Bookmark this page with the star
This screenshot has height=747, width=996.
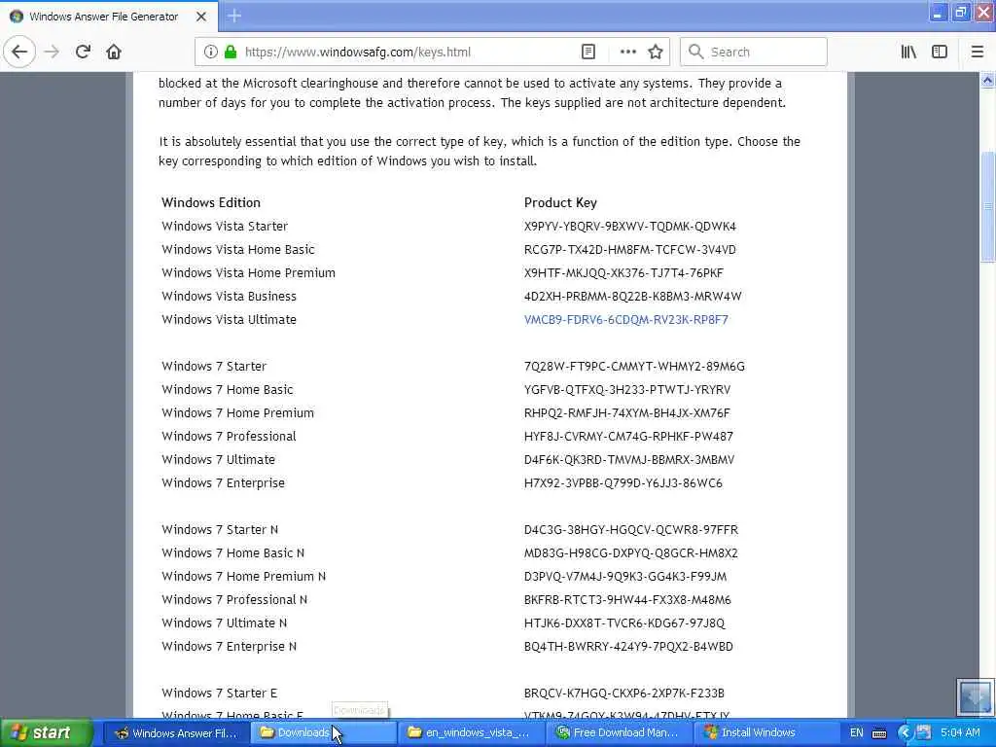[x=656, y=52]
